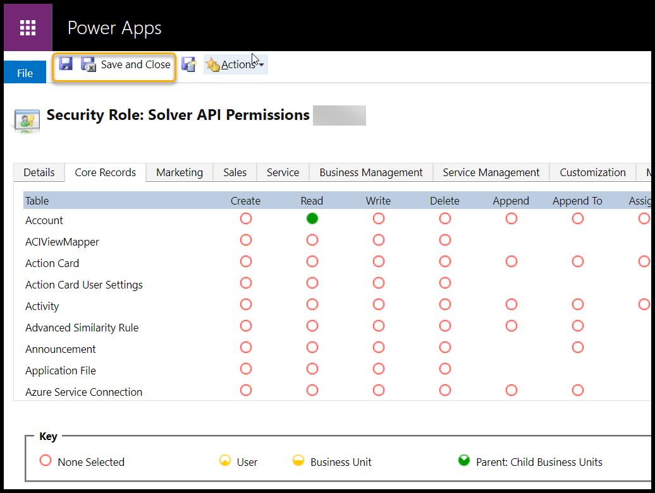655x493 pixels.
Task: Click the Delete column header
Action: tap(444, 201)
